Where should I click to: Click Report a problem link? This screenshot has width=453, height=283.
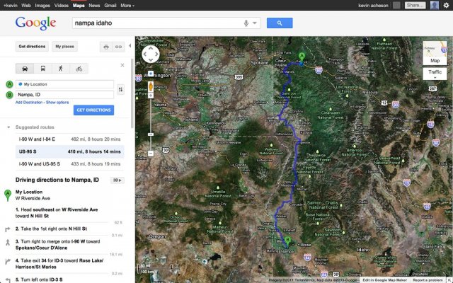pyautogui.click(x=427, y=280)
